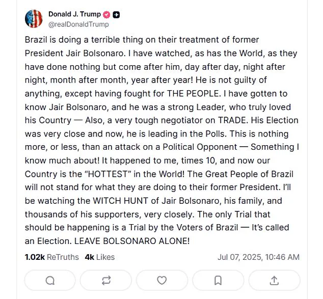
Task: Click the ReTruth arrows icon
Action: point(106,280)
